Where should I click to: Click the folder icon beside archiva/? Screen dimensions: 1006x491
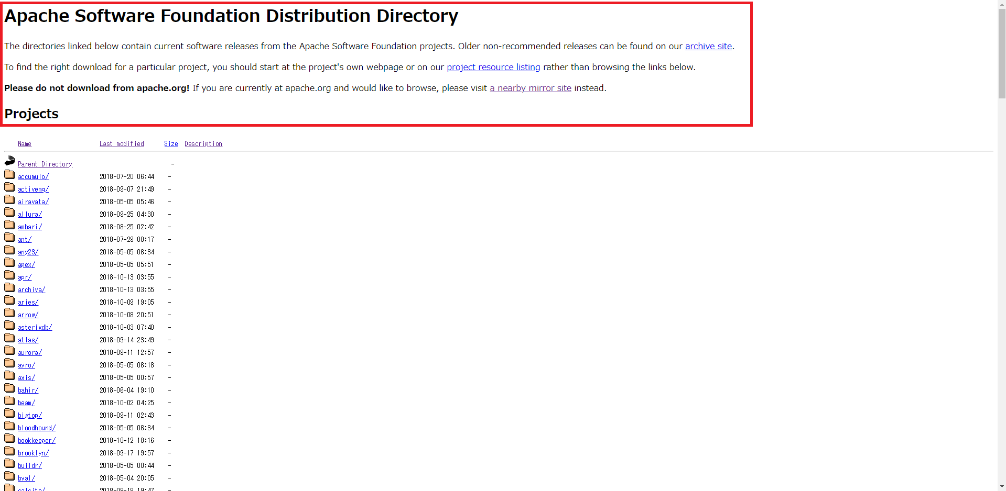tap(9, 287)
